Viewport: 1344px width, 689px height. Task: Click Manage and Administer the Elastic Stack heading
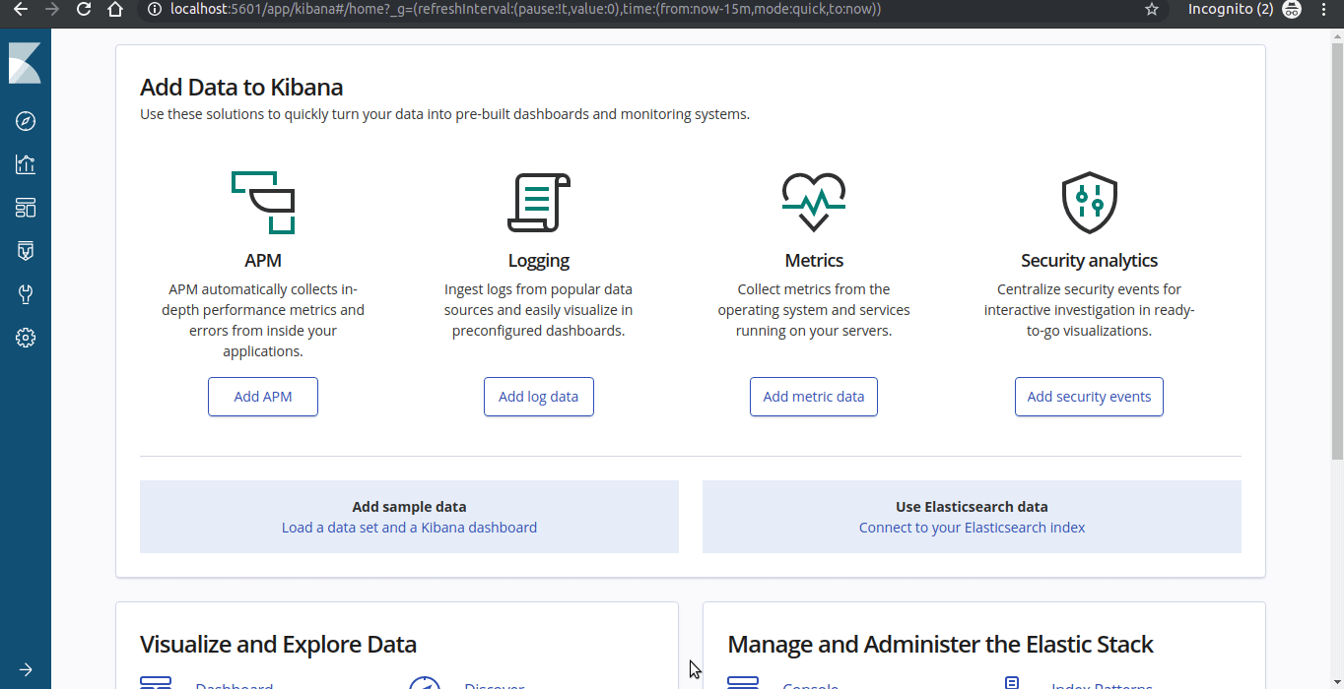pos(940,645)
